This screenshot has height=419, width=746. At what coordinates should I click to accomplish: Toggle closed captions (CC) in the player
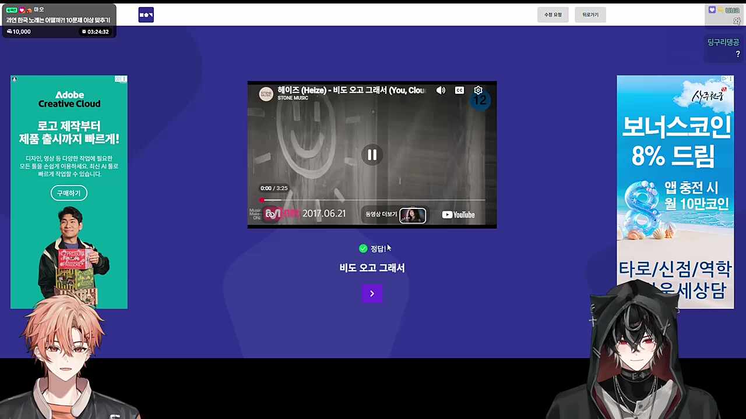(459, 90)
